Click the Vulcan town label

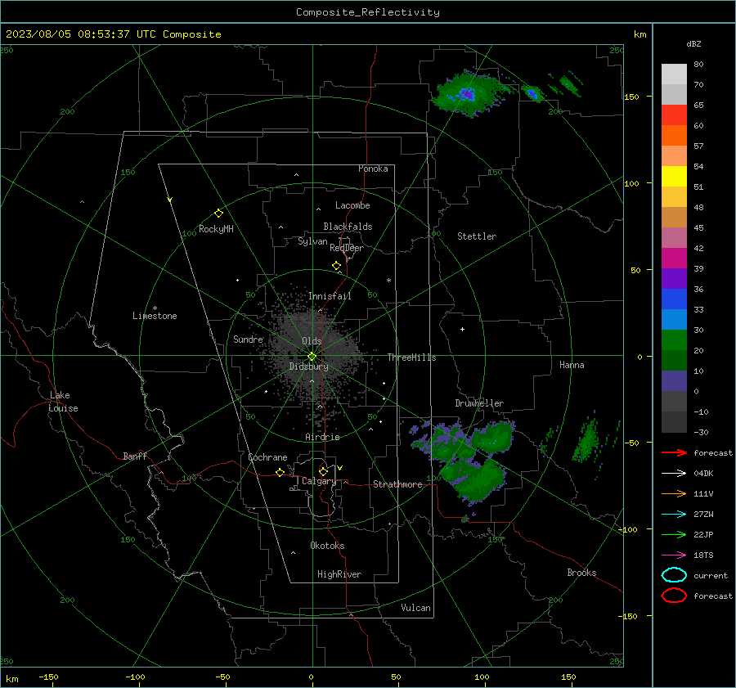415,608
